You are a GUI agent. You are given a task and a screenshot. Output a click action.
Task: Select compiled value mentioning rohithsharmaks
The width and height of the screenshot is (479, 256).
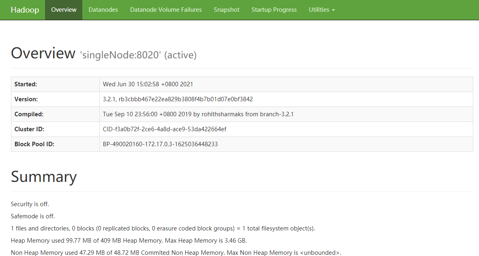click(x=198, y=114)
